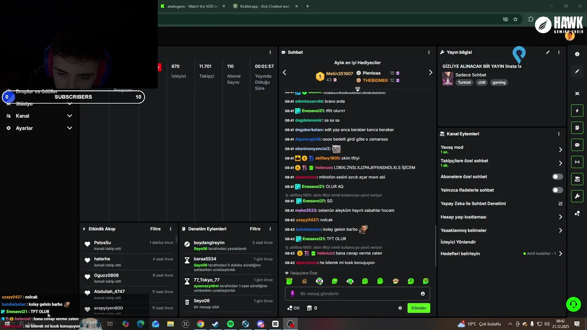Expand Ayarlar menu in left sidebar
This screenshot has width=587, height=330.
(x=70, y=128)
